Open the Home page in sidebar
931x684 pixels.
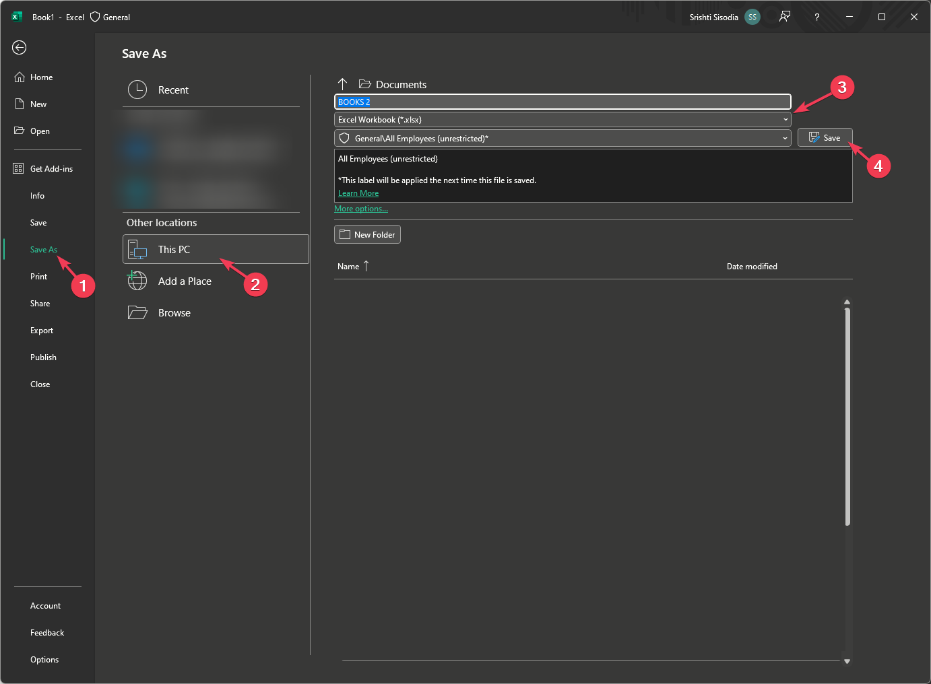[42, 77]
